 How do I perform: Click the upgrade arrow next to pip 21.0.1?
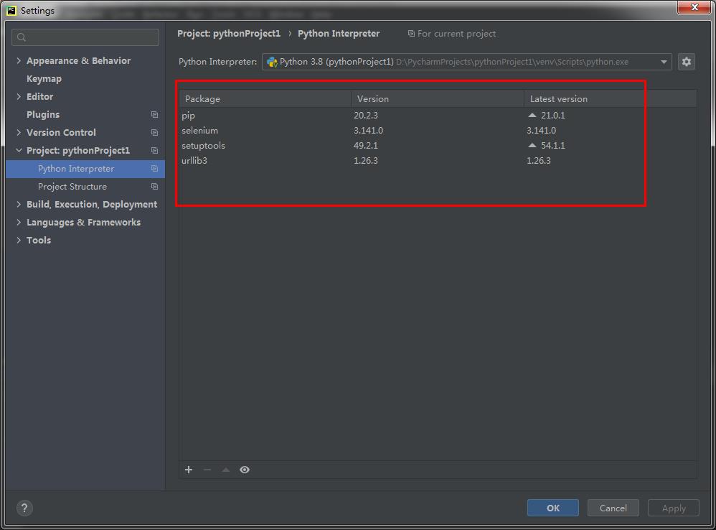tap(532, 115)
